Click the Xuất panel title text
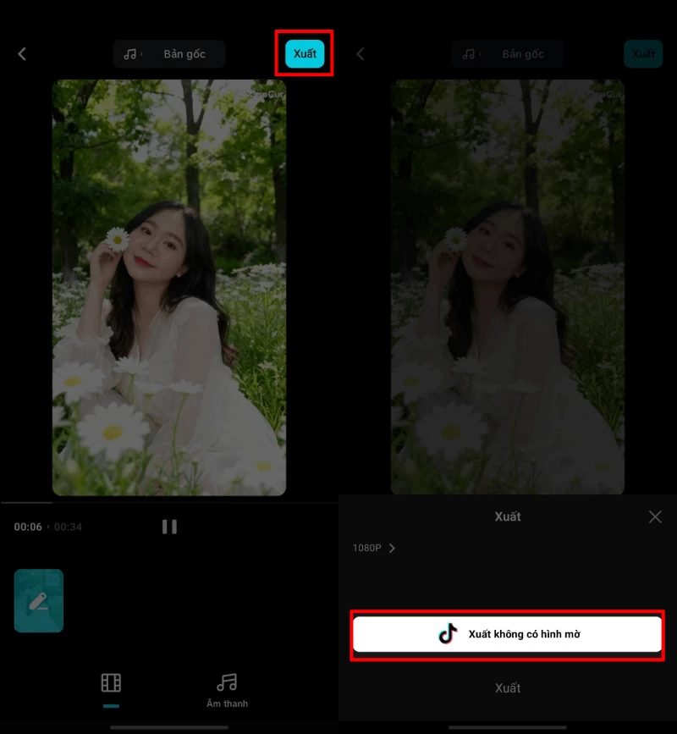Viewport: 677px width, 734px height. coord(508,516)
